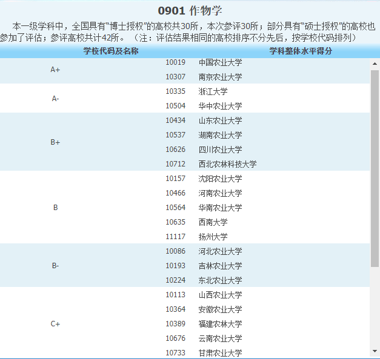Click 湖南农业大学 school name
380x359 pixels.
220,135
